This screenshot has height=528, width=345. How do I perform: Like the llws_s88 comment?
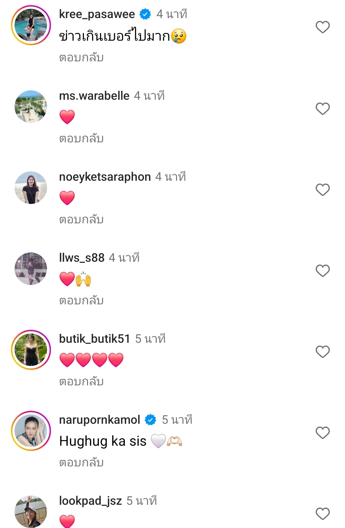(322, 271)
